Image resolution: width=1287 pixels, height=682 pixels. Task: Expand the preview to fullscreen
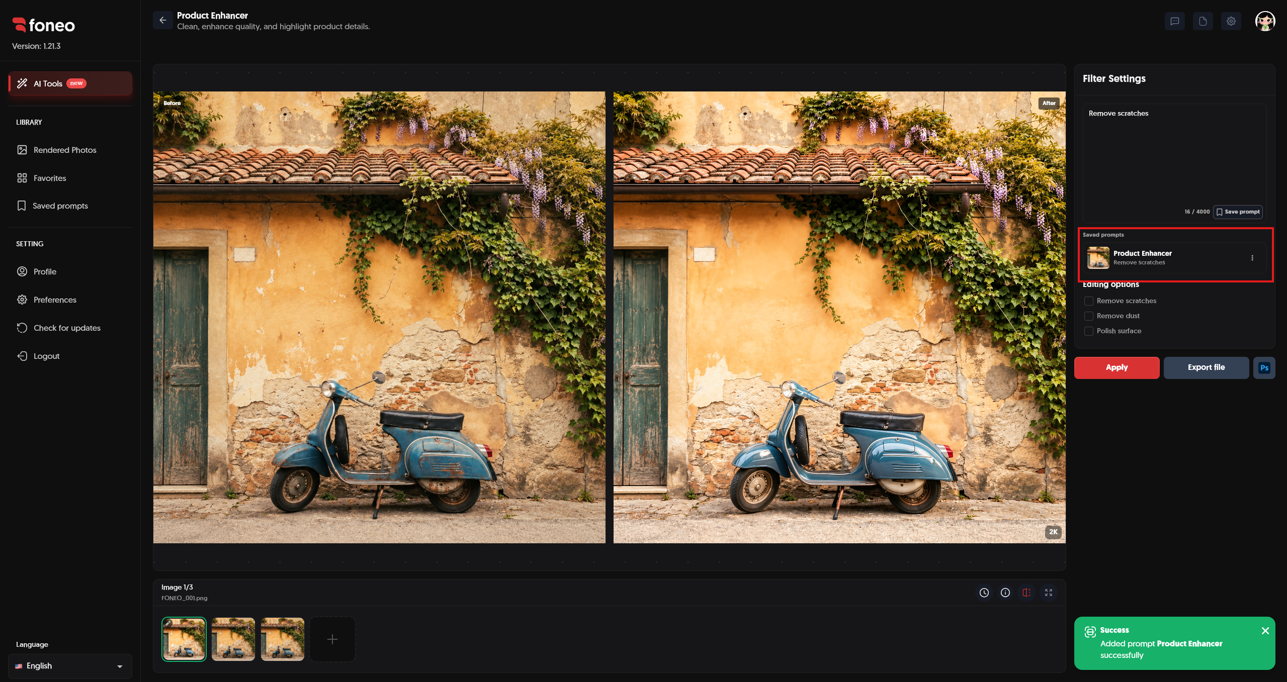1048,593
